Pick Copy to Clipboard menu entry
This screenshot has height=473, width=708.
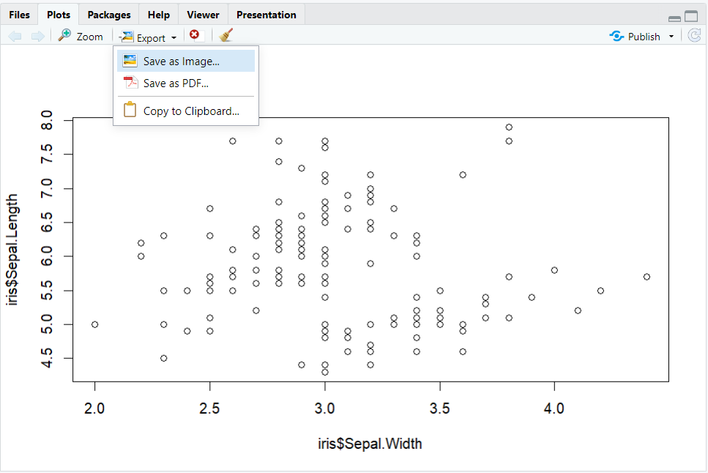tap(191, 111)
